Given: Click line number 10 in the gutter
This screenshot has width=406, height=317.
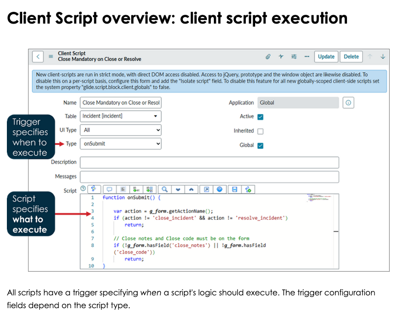Looking at the screenshot, I should pyautogui.click(x=91, y=266).
